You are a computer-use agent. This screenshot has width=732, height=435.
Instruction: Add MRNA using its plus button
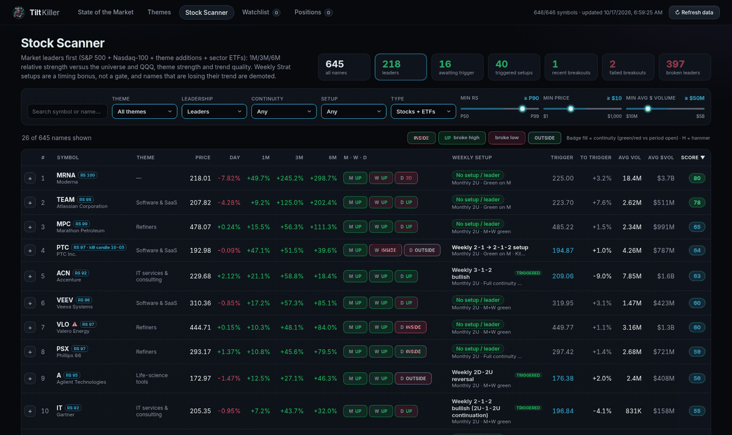30,178
